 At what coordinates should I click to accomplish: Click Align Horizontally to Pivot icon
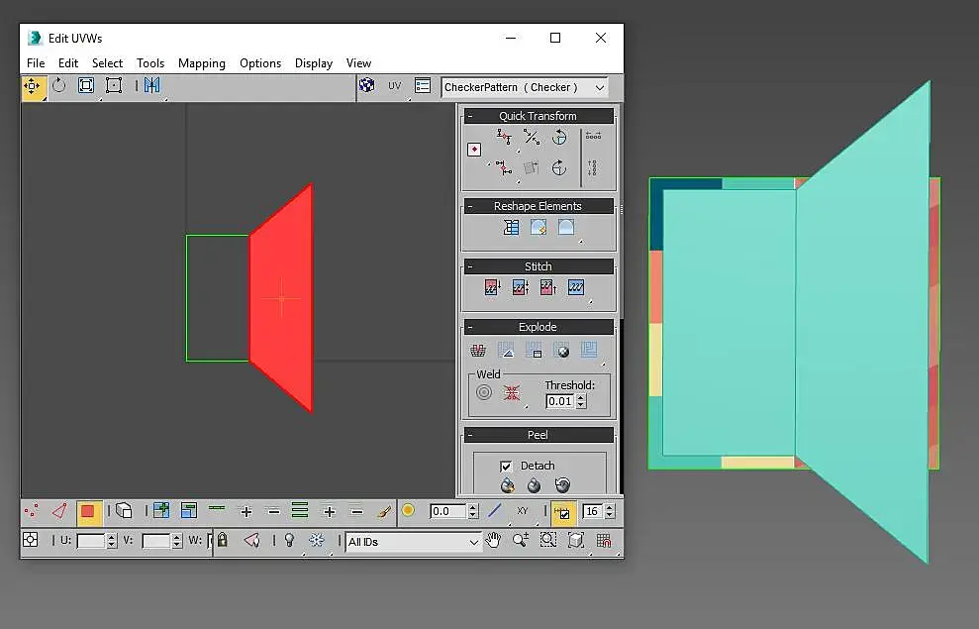coord(504,137)
